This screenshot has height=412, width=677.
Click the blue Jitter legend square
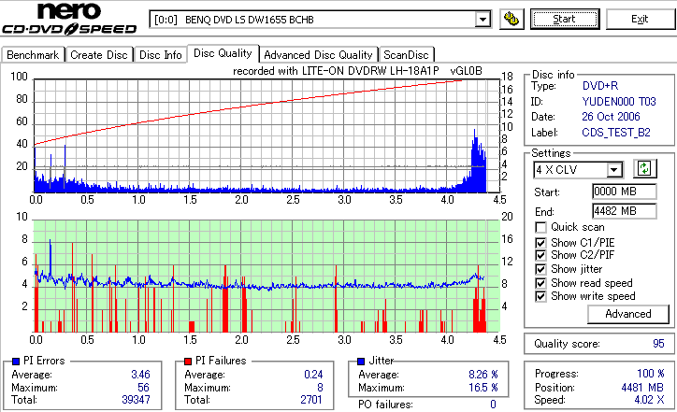coord(361,362)
